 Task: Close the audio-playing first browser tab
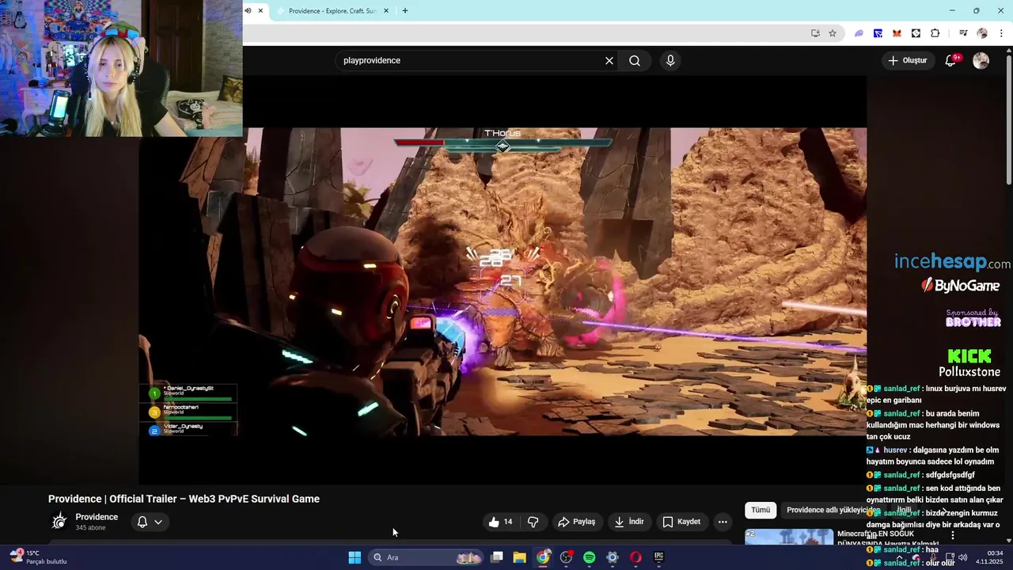click(x=260, y=11)
